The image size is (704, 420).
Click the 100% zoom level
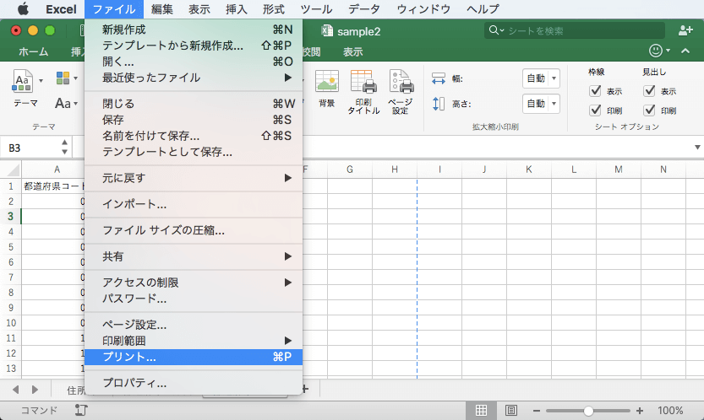(670, 411)
